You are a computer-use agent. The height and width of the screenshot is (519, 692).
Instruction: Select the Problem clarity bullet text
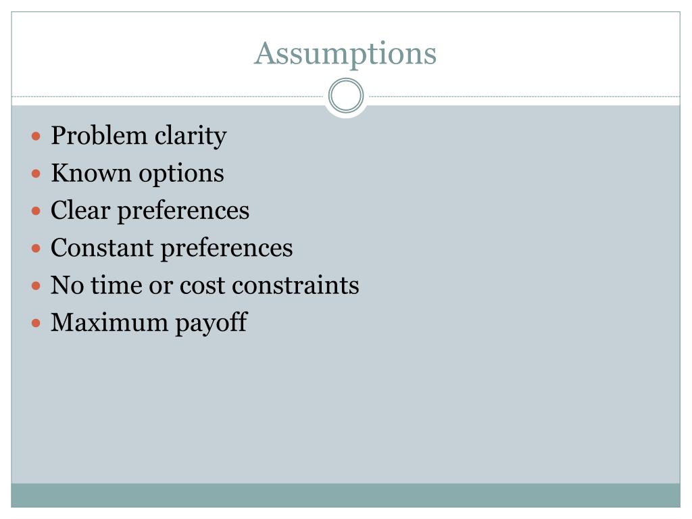coord(139,135)
